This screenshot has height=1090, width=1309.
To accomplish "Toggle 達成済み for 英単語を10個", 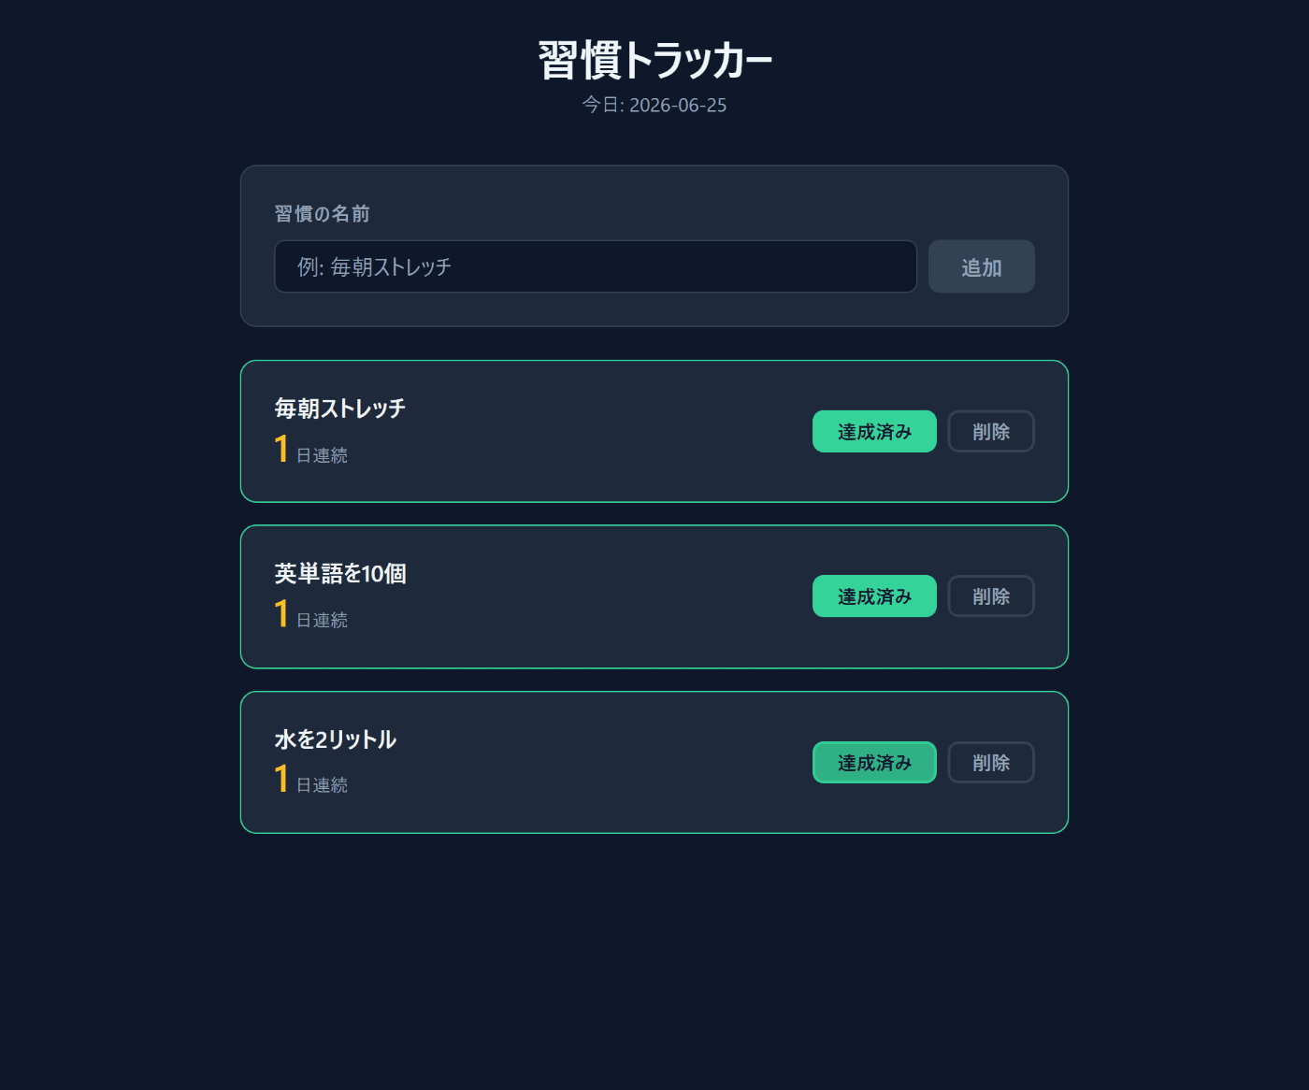I will pos(874,596).
